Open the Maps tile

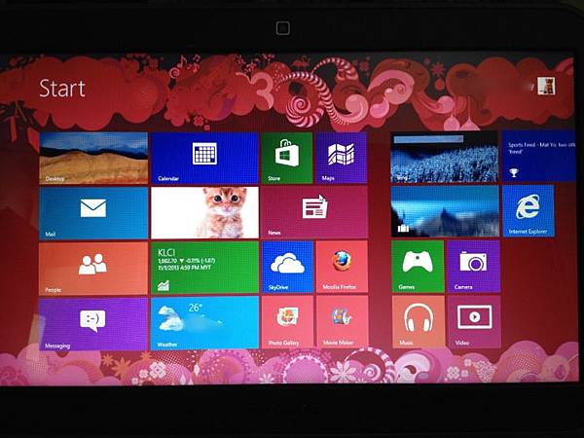(x=342, y=158)
